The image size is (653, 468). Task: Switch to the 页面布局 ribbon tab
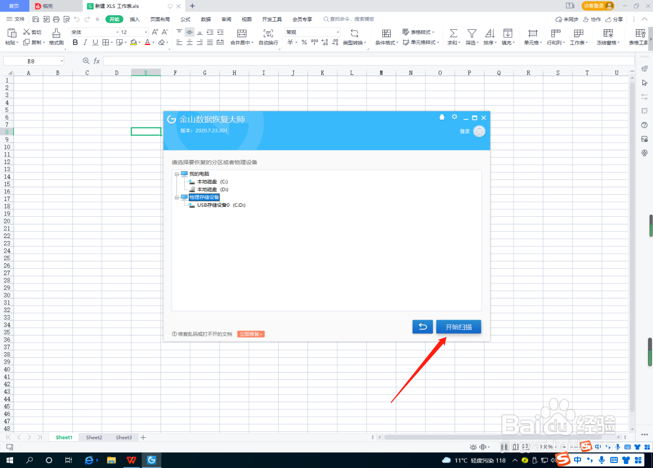tap(160, 19)
